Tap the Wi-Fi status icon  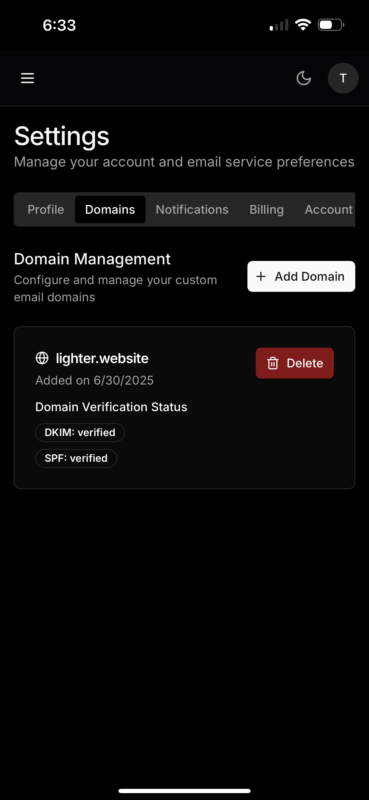(x=303, y=25)
